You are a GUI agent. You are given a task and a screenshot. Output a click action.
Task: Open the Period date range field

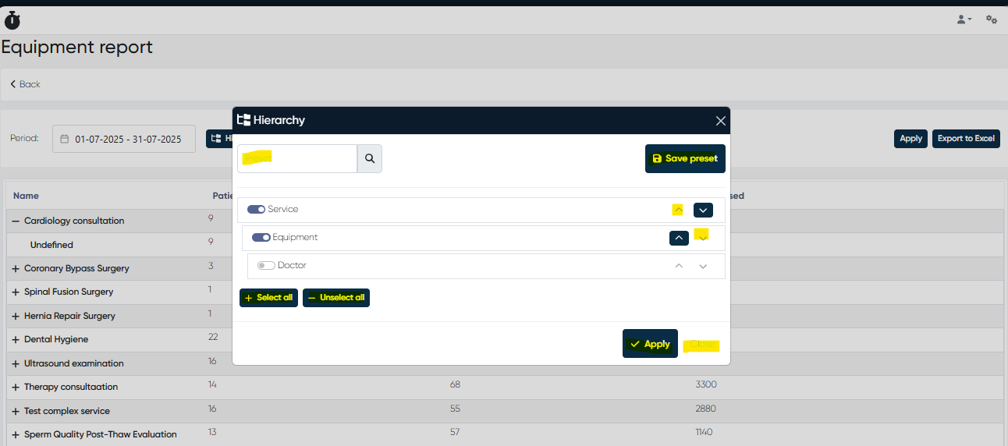(x=124, y=139)
